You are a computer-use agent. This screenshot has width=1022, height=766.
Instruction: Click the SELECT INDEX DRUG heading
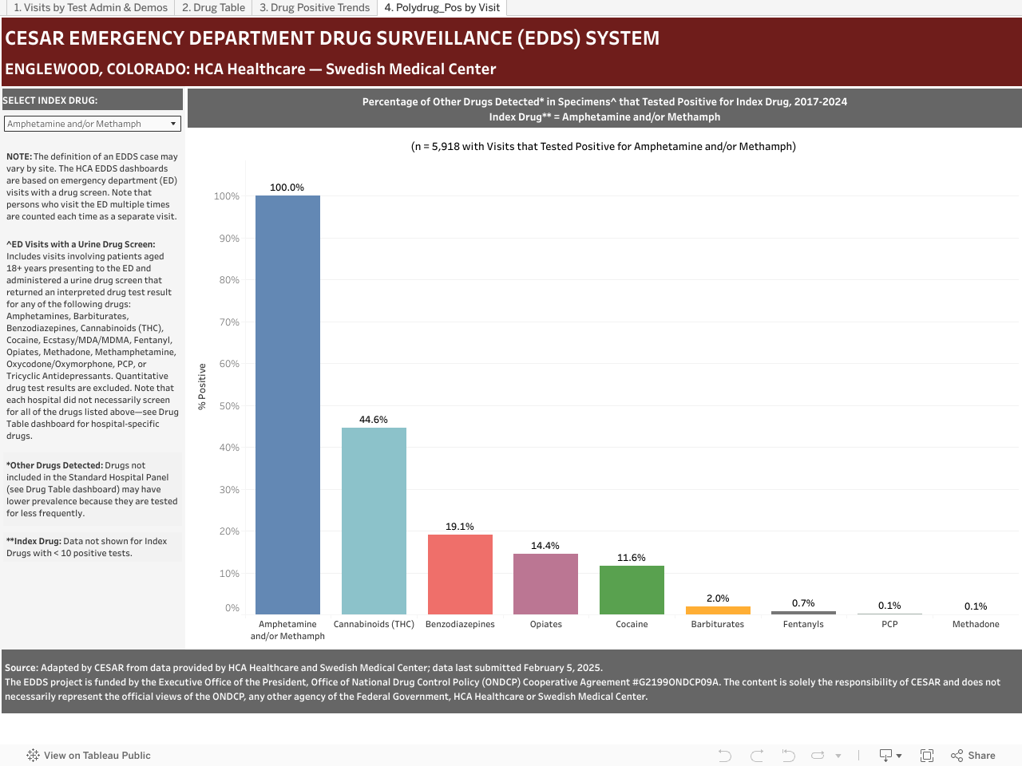(50, 101)
